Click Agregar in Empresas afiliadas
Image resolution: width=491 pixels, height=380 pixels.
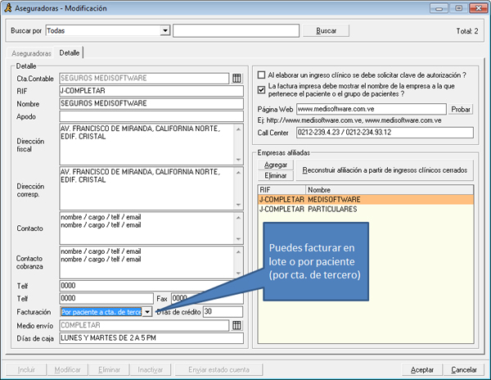(x=277, y=165)
